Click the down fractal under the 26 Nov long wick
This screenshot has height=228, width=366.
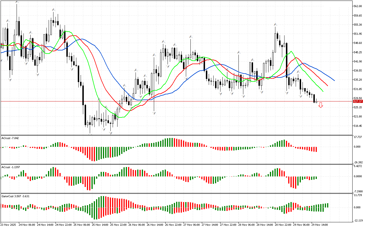(x=154, y=113)
